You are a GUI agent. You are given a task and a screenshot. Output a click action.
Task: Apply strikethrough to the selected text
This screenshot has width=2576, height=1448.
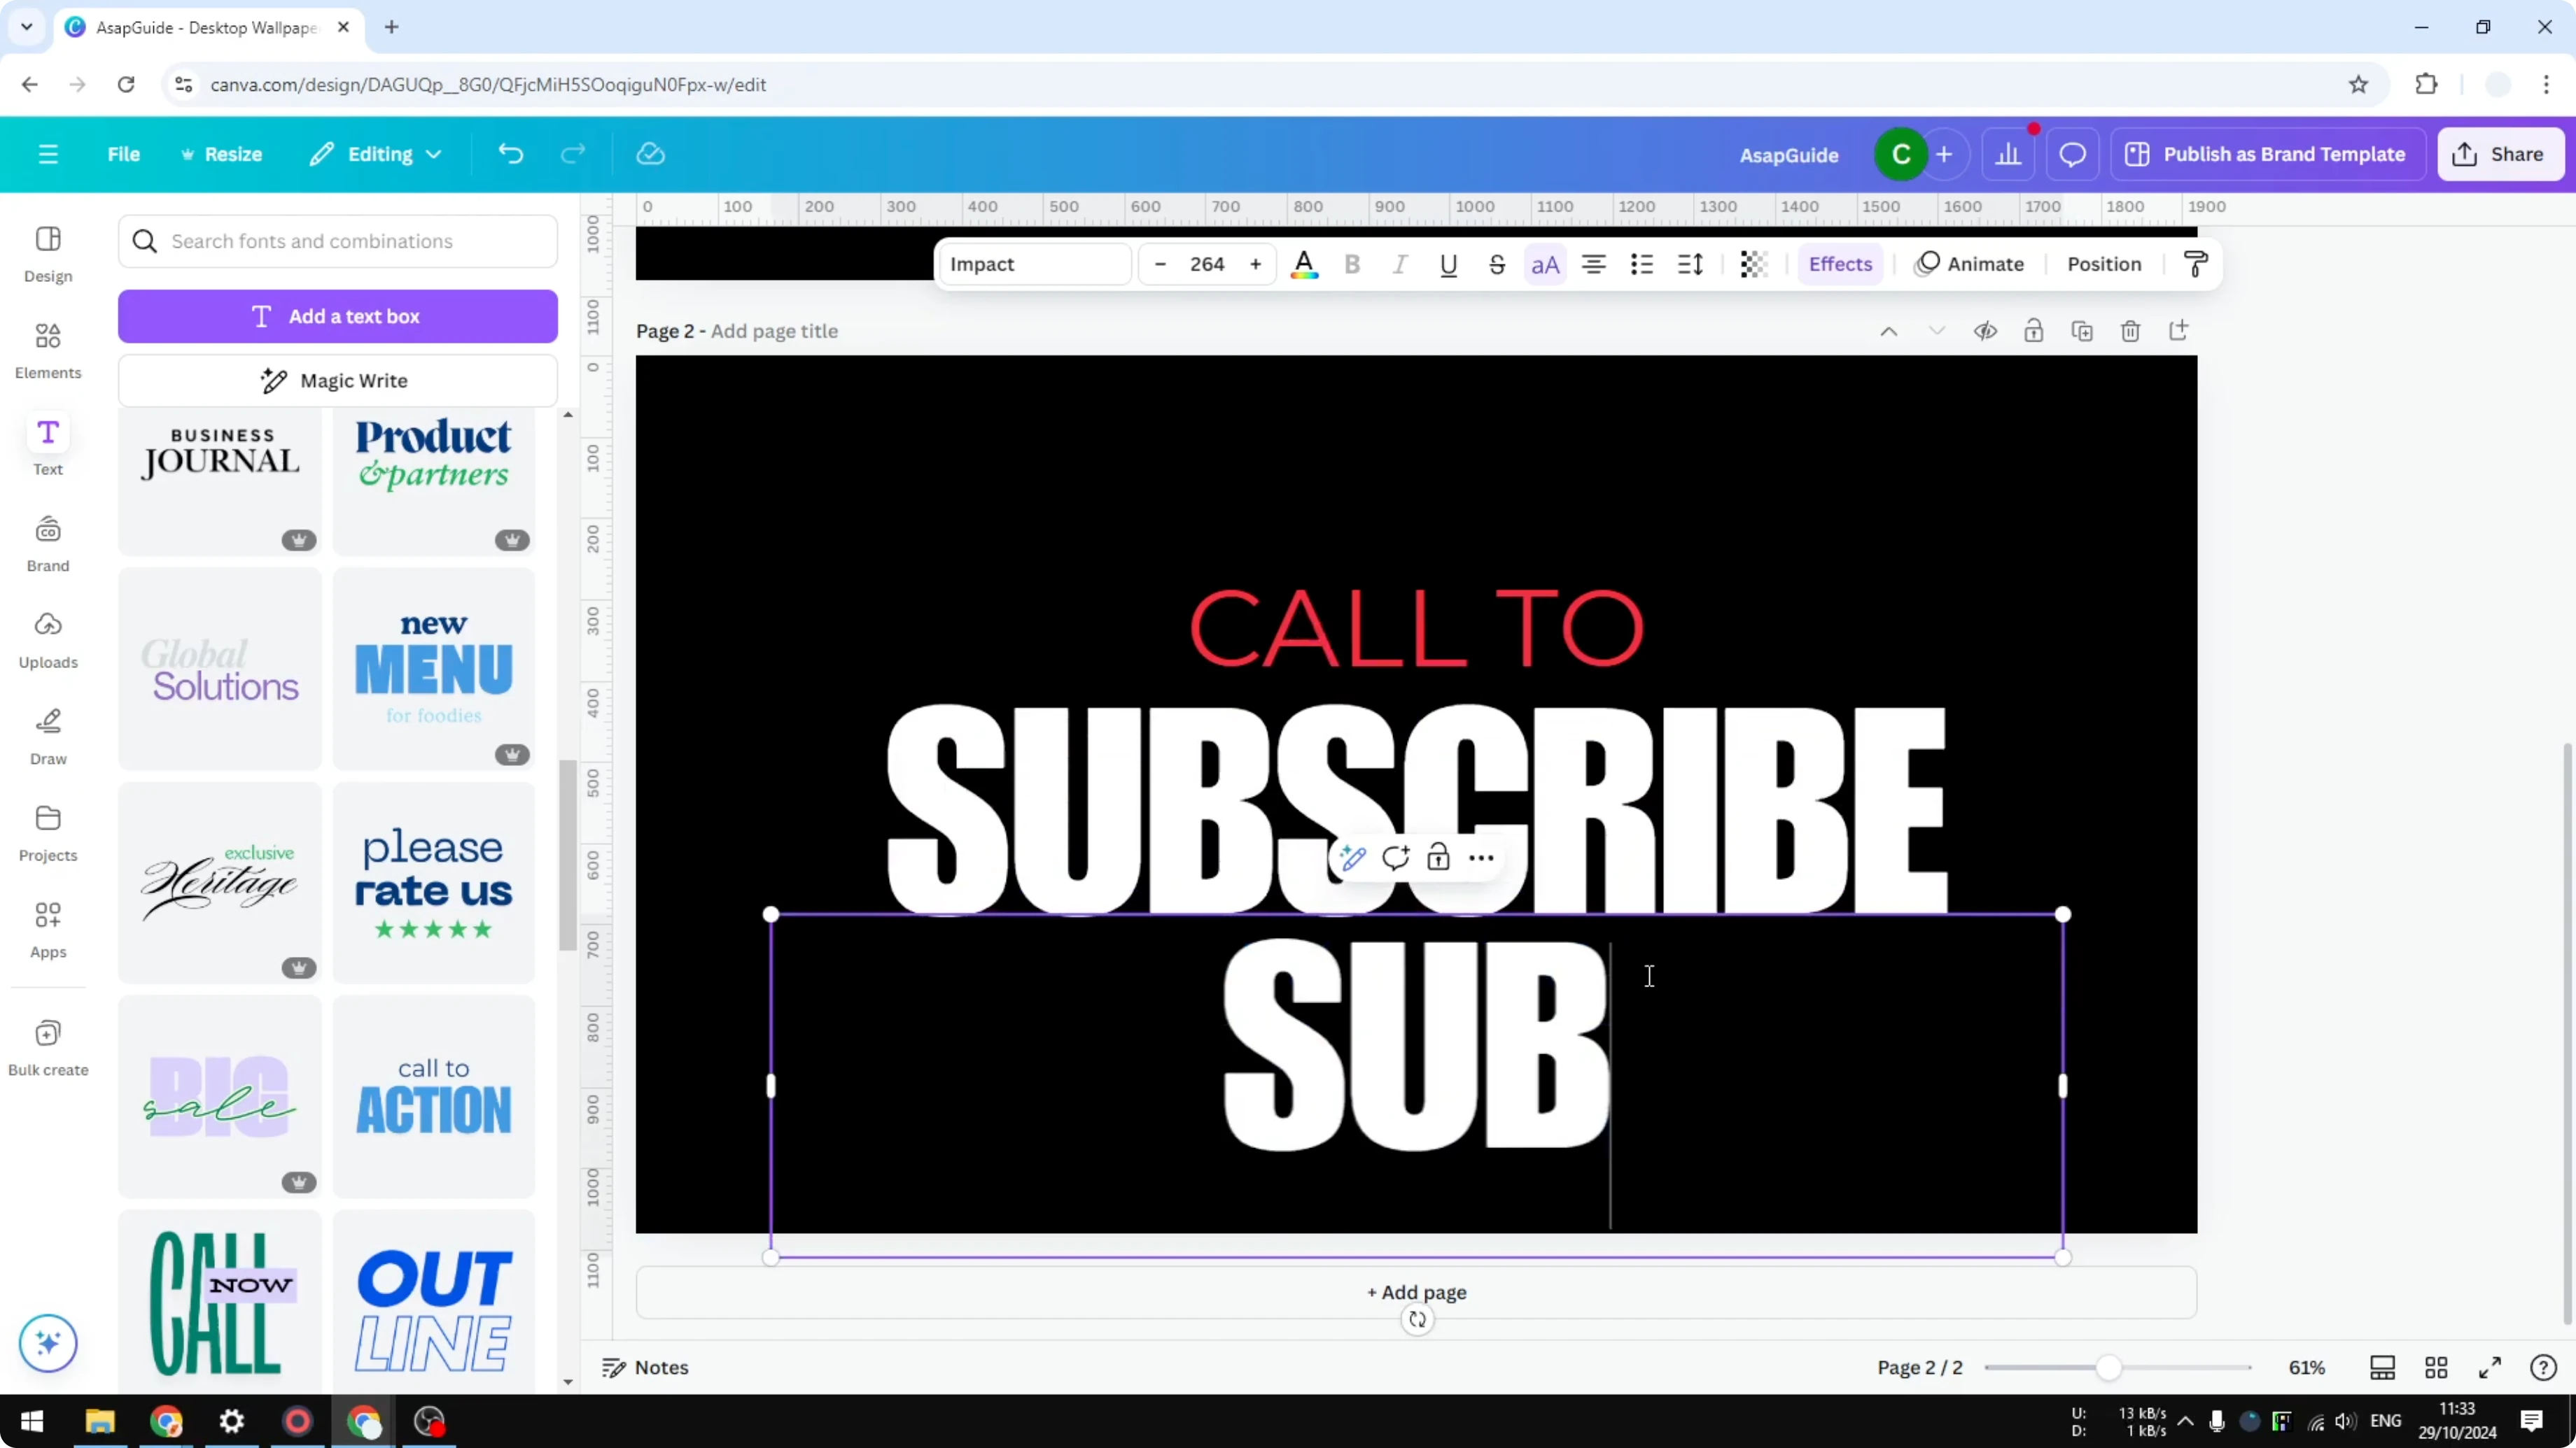click(x=1497, y=264)
